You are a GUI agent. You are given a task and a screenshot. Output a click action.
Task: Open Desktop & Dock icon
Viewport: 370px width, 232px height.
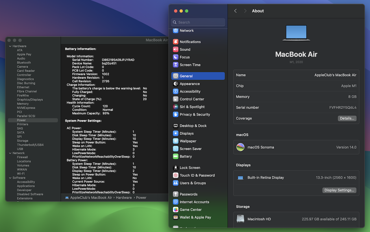click(x=175, y=126)
